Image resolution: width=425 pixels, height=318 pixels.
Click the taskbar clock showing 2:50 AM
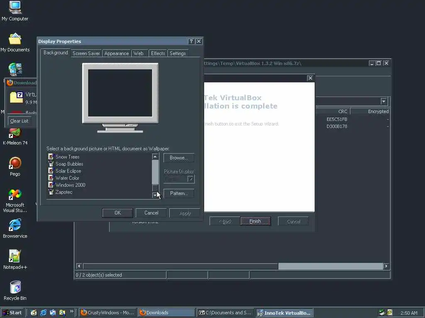click(x=409, y=313)
